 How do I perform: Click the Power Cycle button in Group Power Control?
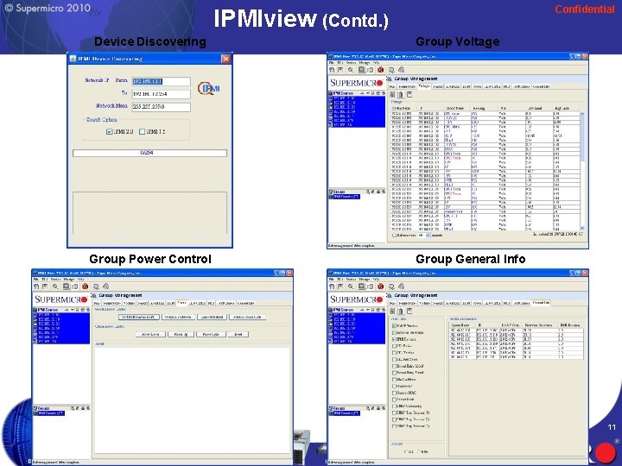211,335
